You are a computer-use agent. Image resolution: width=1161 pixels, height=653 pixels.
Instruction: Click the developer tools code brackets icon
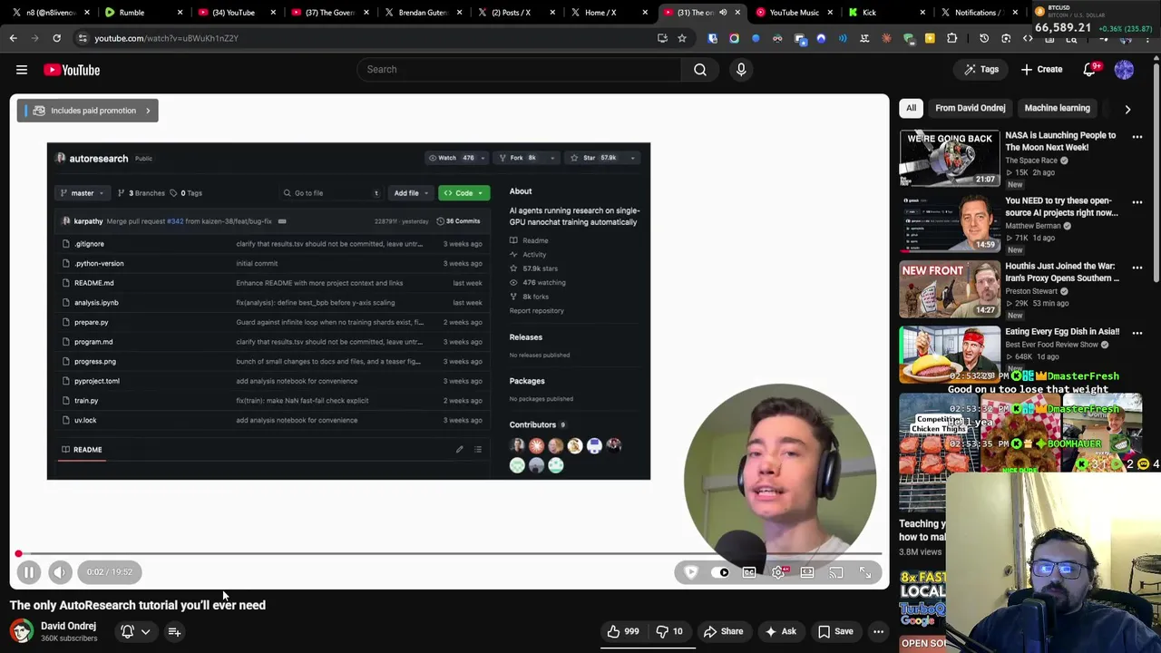[x=1028, y=38]
